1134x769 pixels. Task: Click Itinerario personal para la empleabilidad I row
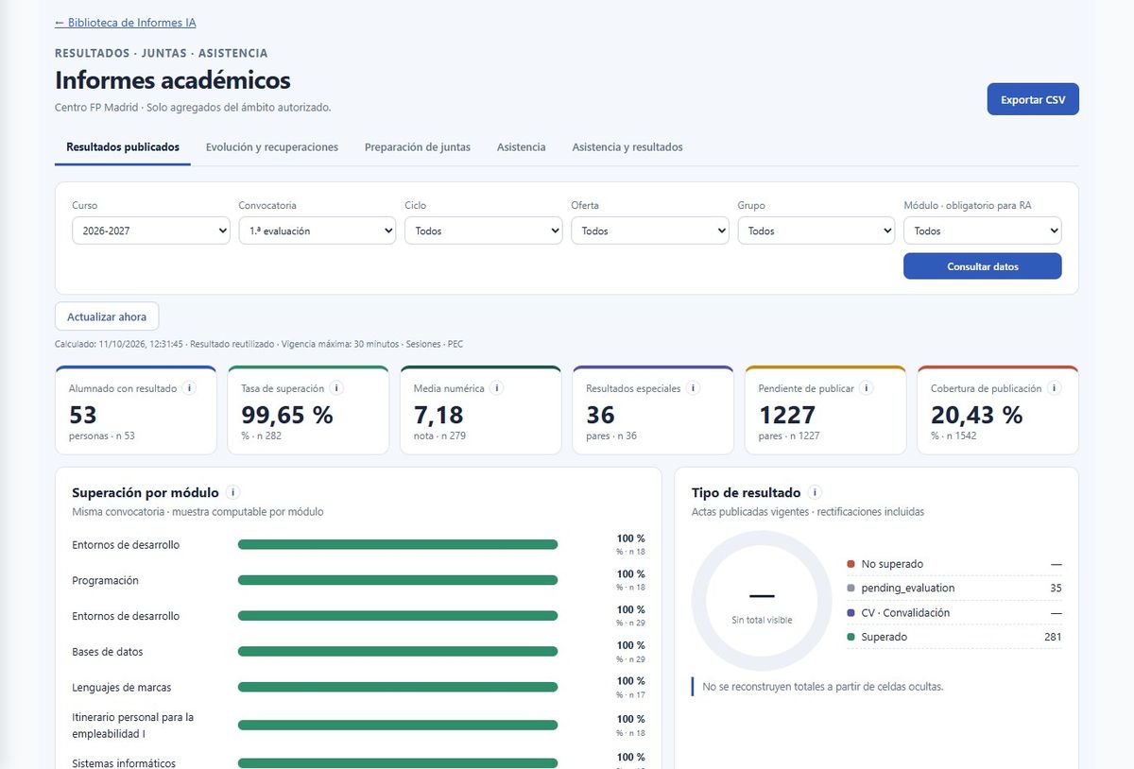(359, 726)
